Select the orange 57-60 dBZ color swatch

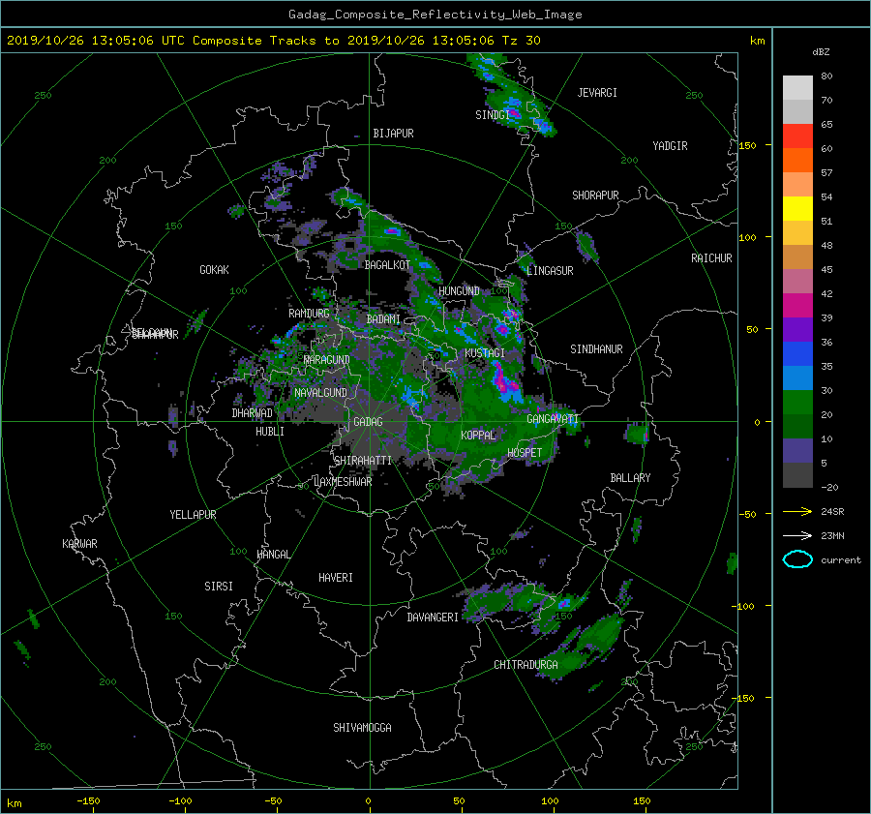pos(797,160)
